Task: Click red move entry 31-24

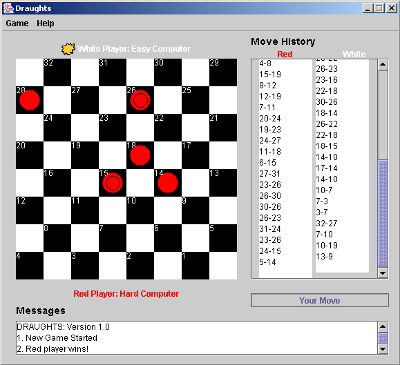Action: (x=270, y=229)
